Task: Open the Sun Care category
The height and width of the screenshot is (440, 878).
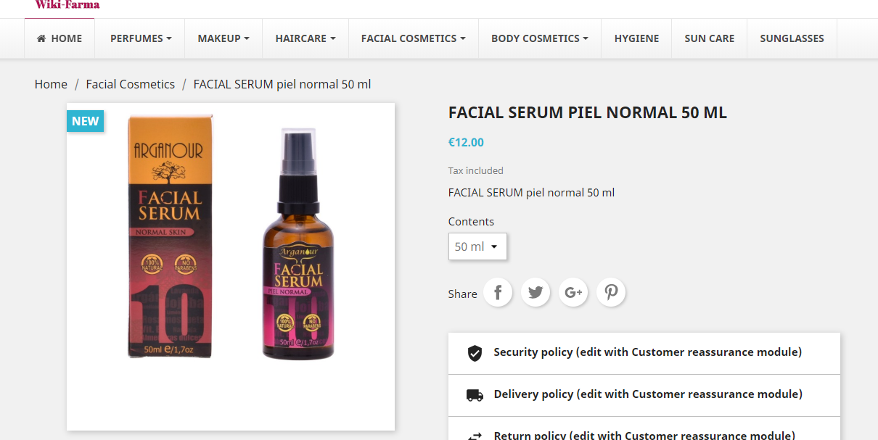Action: point(710,38)
